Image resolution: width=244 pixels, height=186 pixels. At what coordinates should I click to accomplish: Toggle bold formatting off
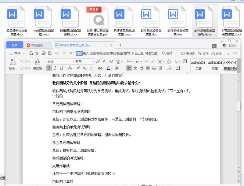pos(49,68)
